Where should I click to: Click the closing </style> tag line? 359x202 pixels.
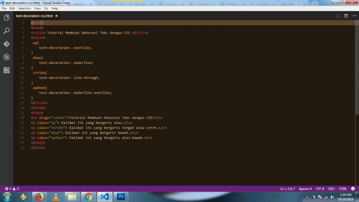click(39, 103)
